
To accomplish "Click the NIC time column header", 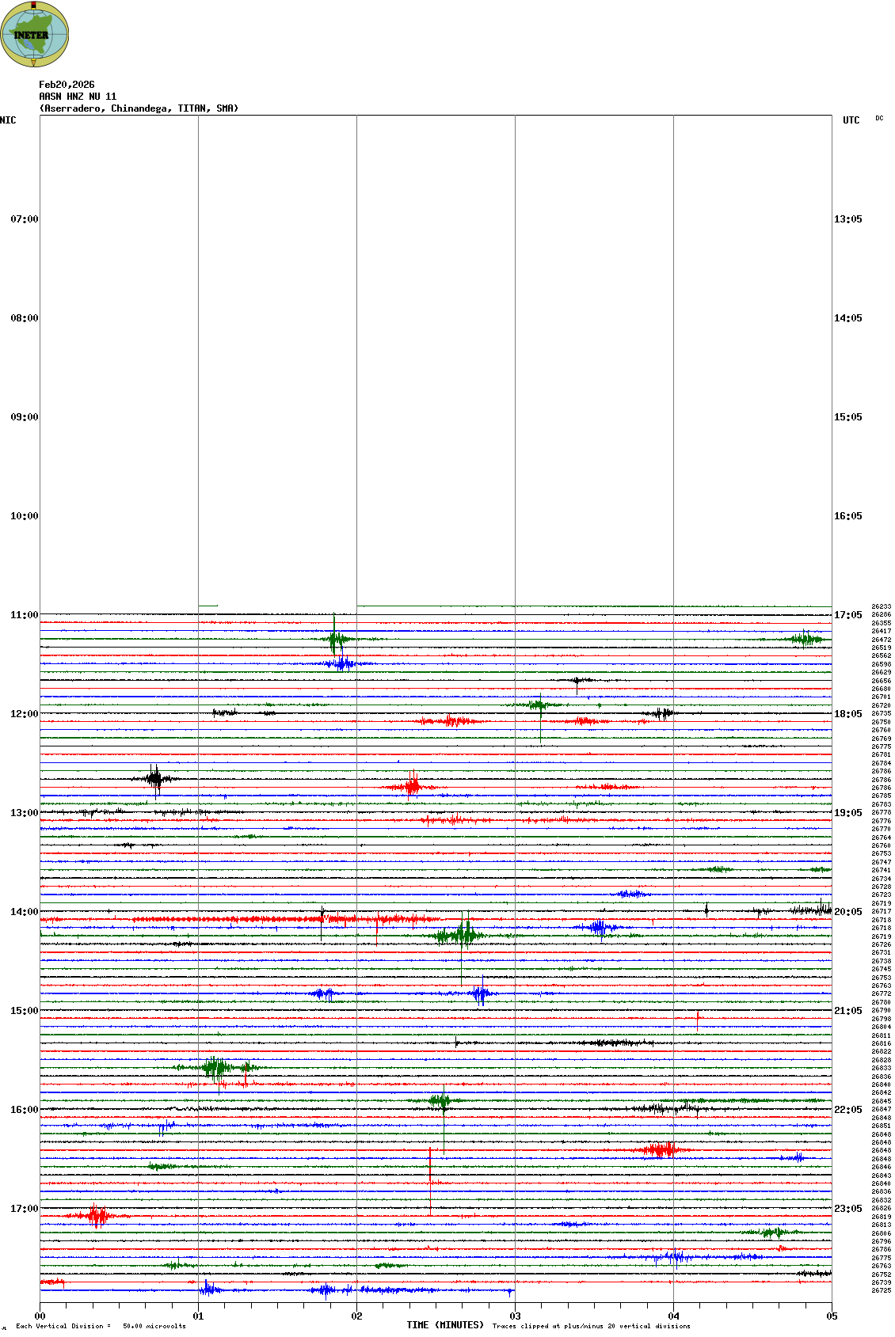I will (x=8, y=120).
